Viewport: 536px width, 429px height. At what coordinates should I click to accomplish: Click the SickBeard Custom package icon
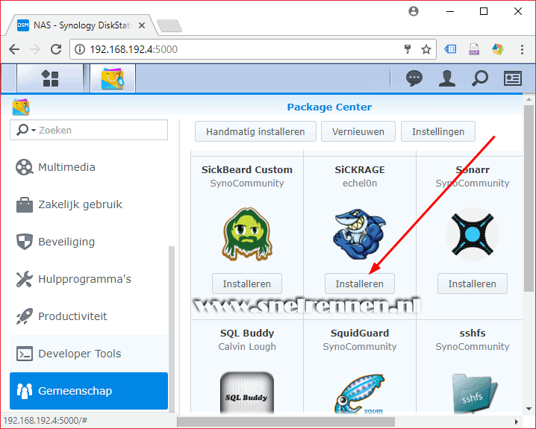point(247,234)
